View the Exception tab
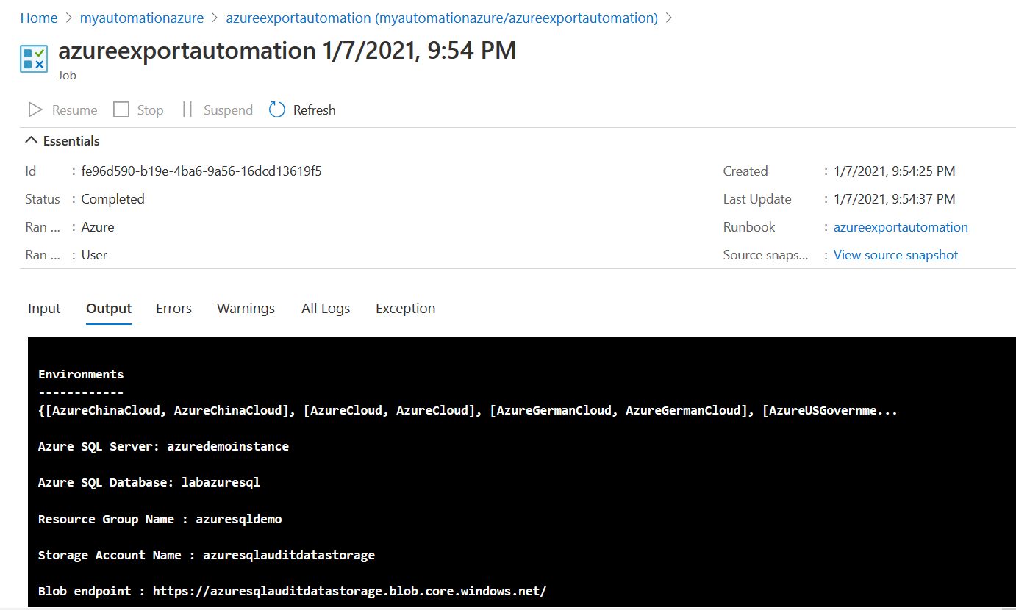The height and width of the screenshot is (610, 1016). tap(405, 309)
